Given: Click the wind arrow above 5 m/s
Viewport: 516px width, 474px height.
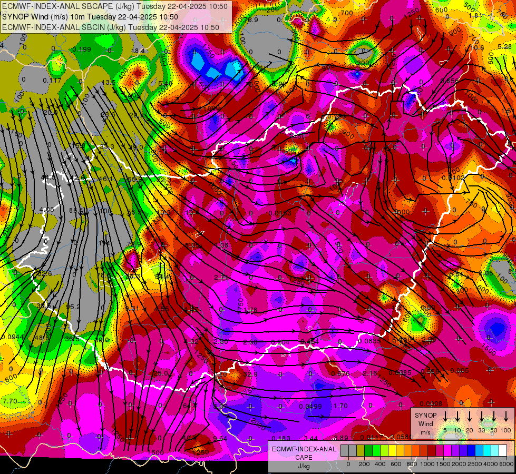Looking at the screenshot, I should tap(445, 417).
